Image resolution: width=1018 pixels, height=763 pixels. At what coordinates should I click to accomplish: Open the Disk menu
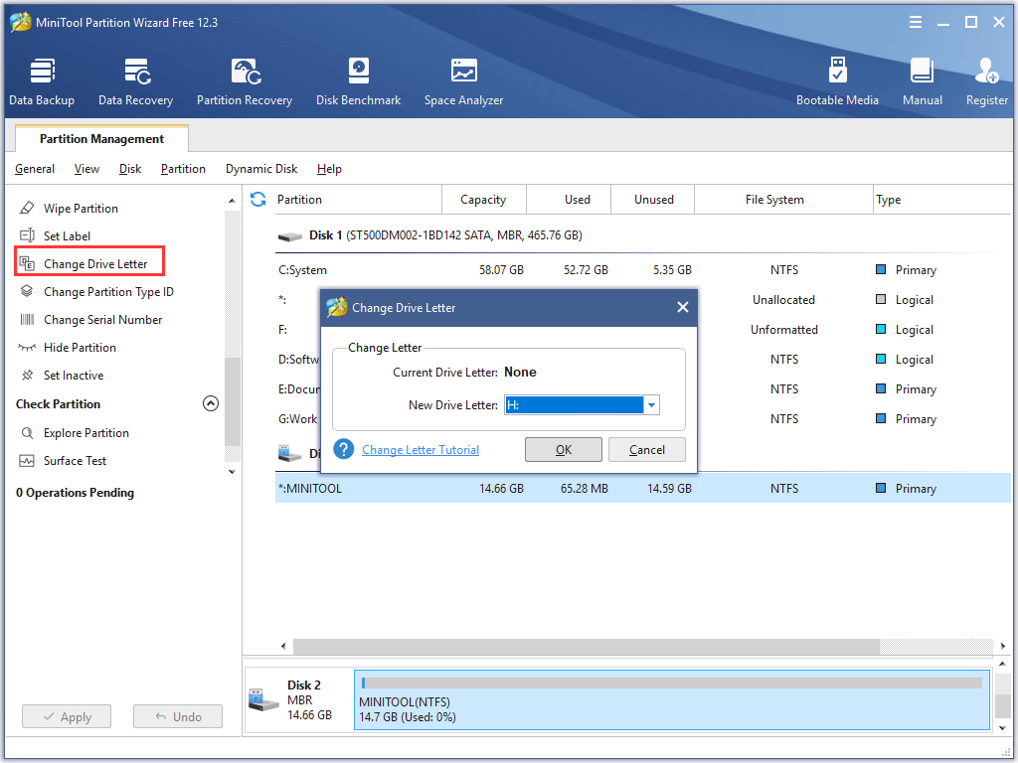(x=130, y=169)
